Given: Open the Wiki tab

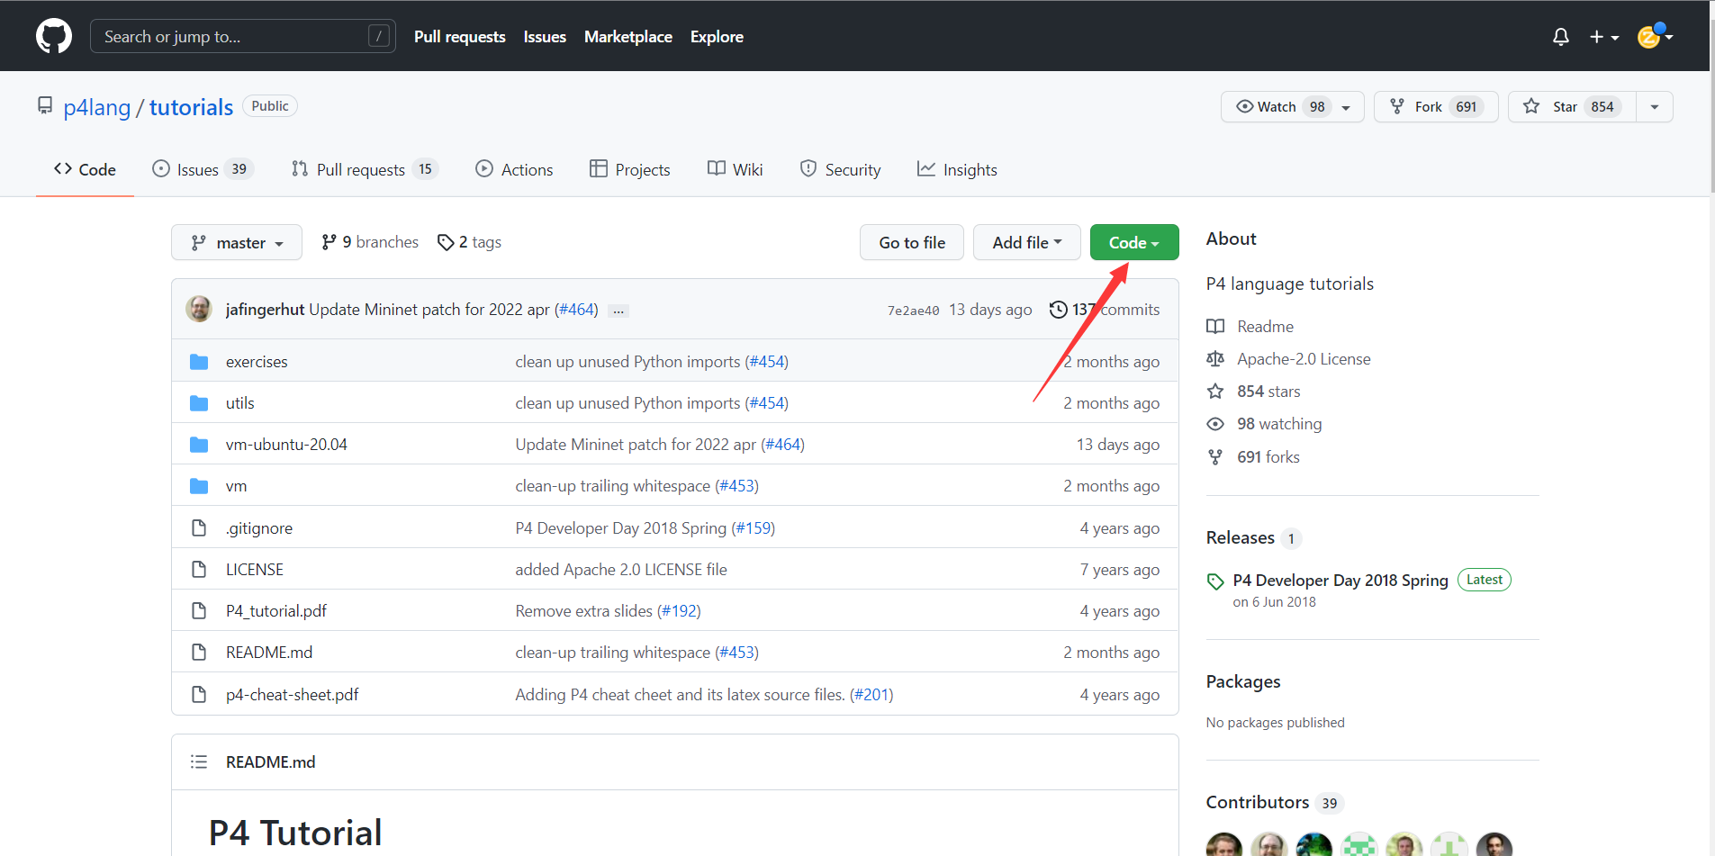Looking at the screenshot, I should click(735, 169).
